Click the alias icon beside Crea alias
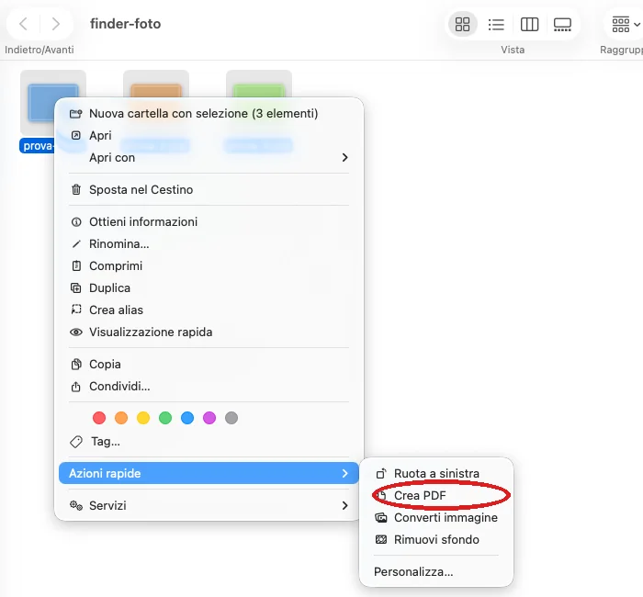The height and width of the screenshot is (597, 643). coord(76,310)
